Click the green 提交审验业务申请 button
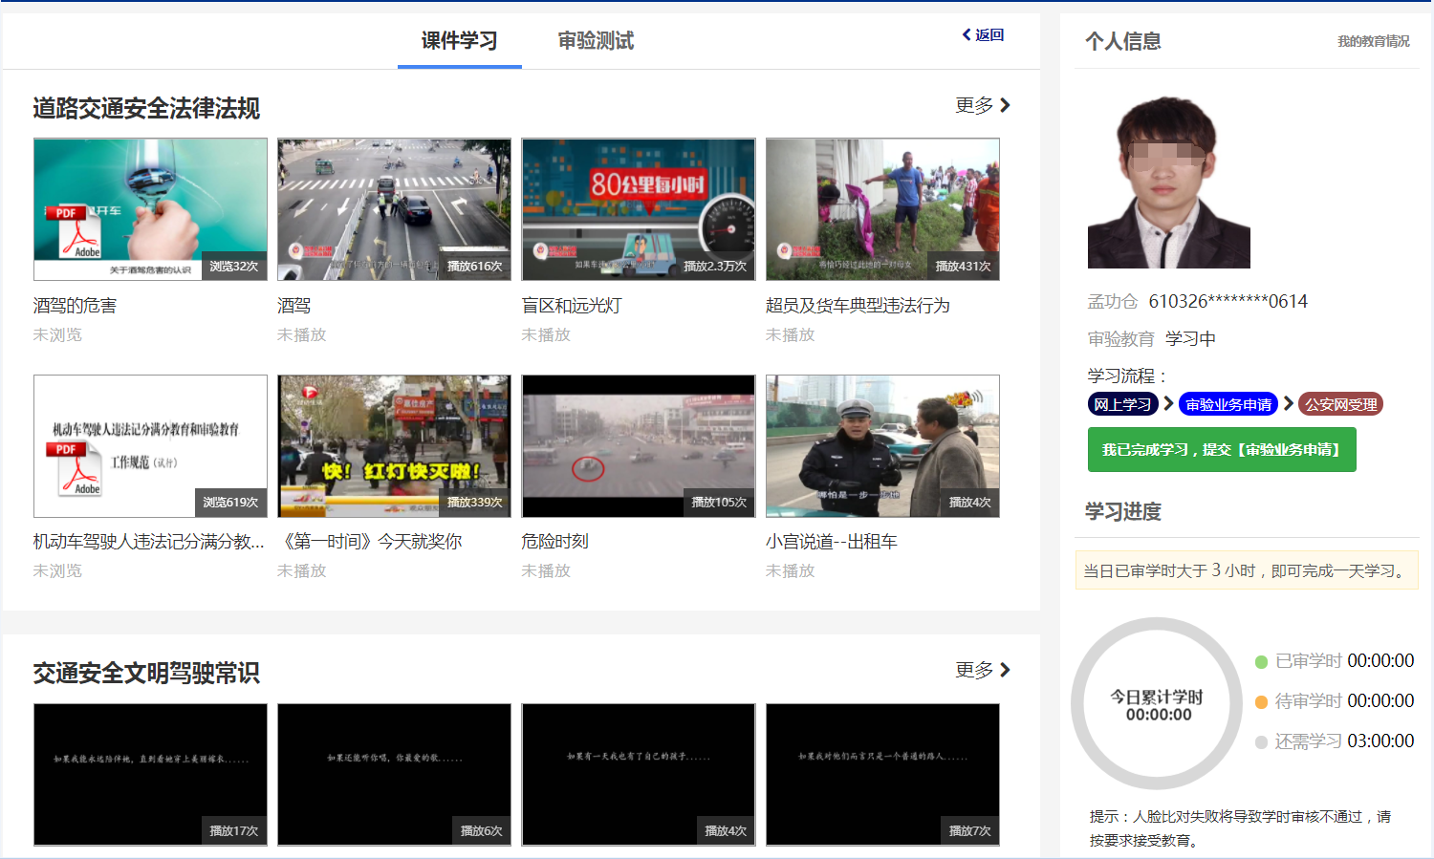Screen dimensions: 1434x859 [1221, 450]
